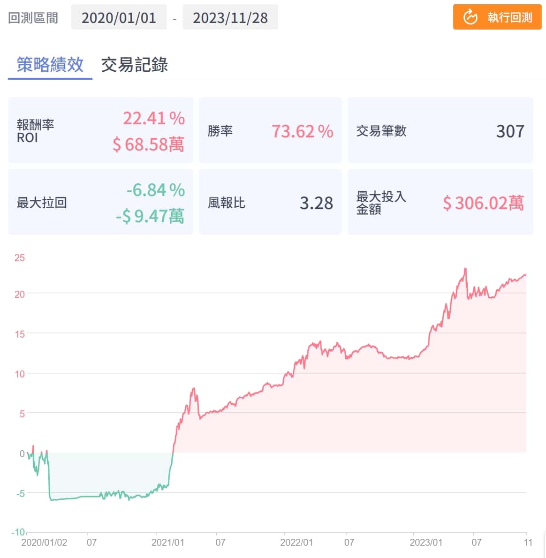Click the 報酬率 ROI label
546x558 pixels.
coord(35,131)
